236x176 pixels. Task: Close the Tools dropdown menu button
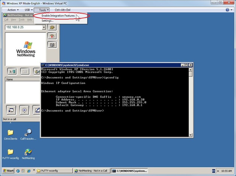click(42, 10)
